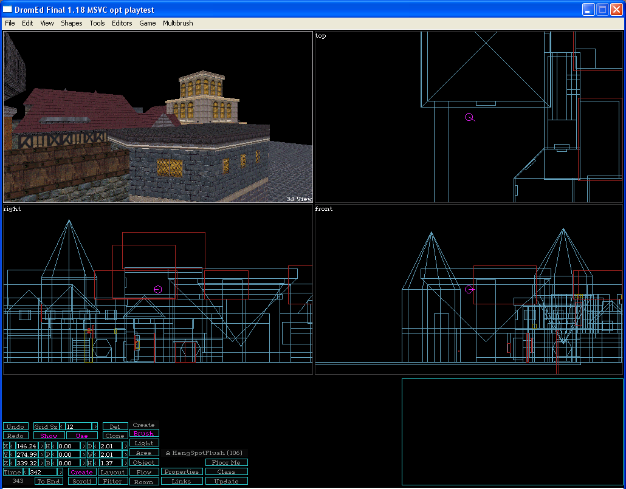This screenshot has width=626, height=489.
Task: Switch to the Filter panel
Action: [112, 481]
